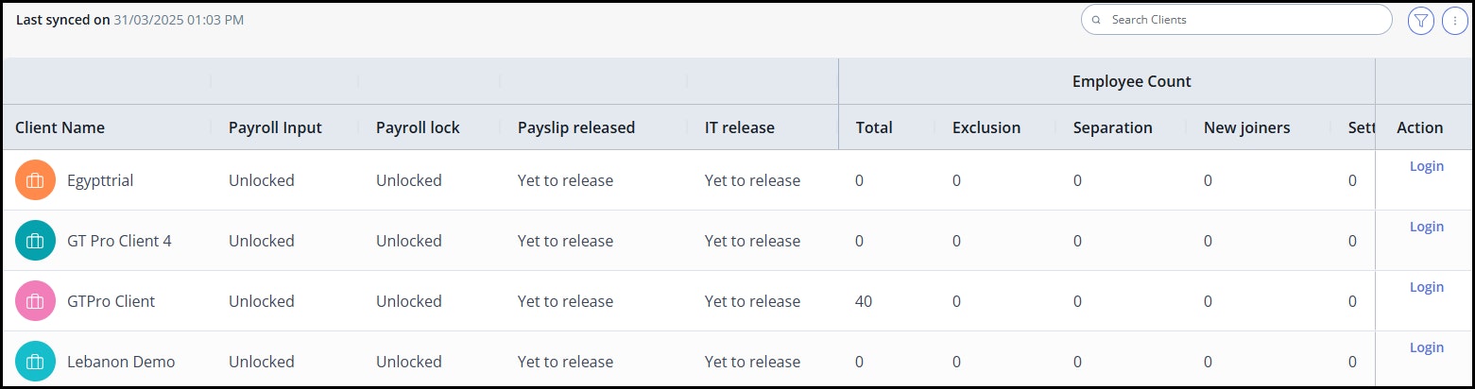Select the cyan Lebanon Demo briefcase avatar

[35, 362]
